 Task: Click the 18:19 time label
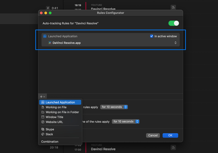click(x=78, y=5)
